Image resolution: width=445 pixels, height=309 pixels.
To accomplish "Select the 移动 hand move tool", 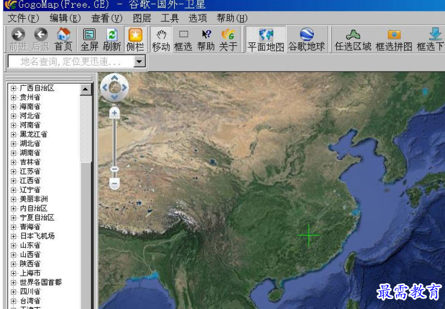I will (x=161, y=39).
